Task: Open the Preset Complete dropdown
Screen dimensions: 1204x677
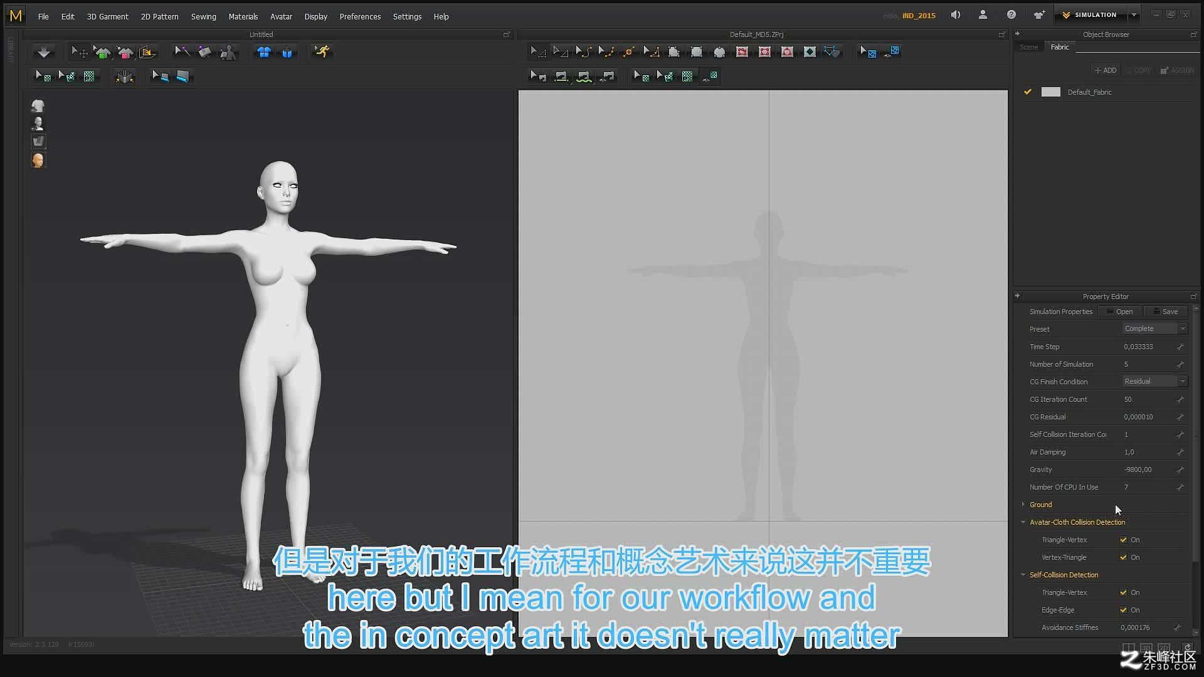Action: point(1155,328)
